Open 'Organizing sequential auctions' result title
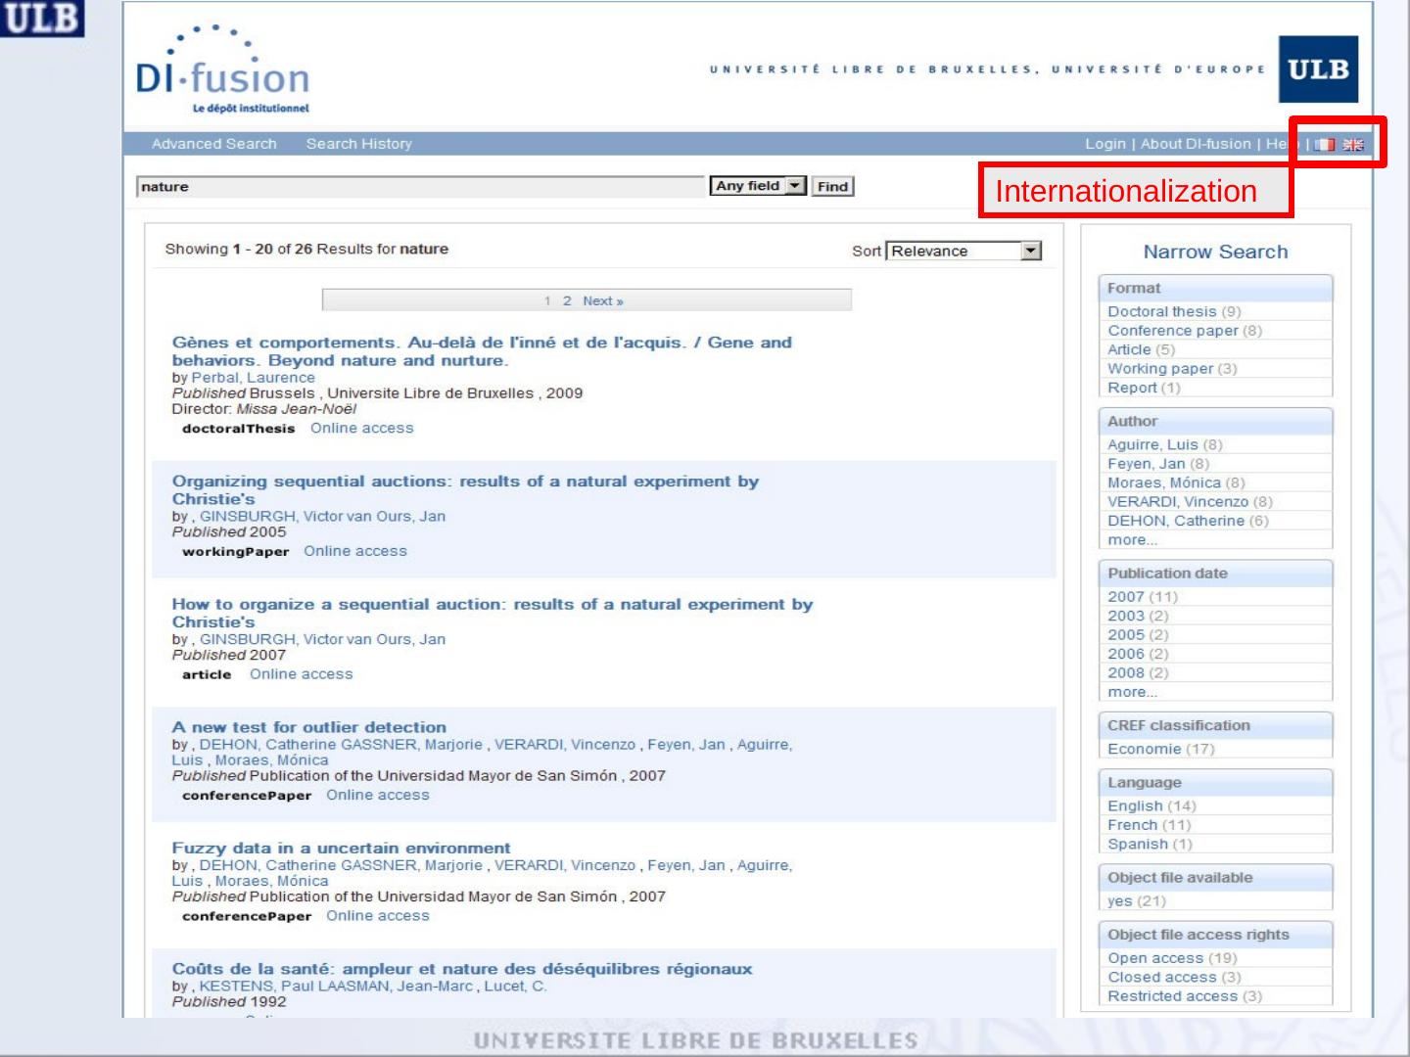The height and width of the screenshot is (1057, 1410). pyautogui.click(x=465, y=490)
